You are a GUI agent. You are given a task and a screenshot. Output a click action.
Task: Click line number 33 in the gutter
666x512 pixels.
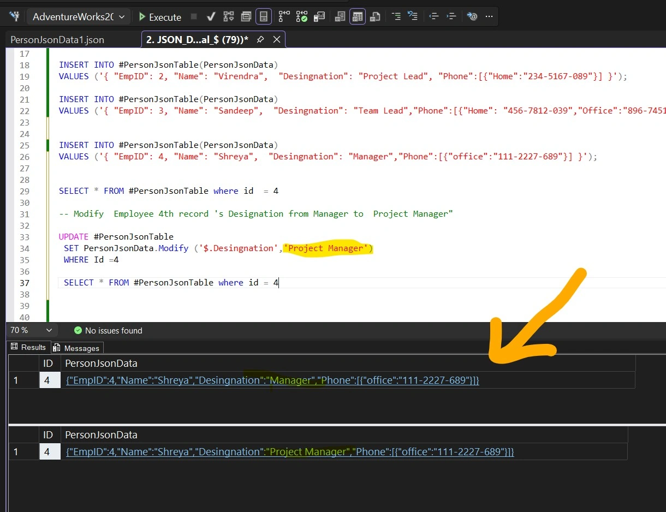pyautogui.click(x=24, y=237)
